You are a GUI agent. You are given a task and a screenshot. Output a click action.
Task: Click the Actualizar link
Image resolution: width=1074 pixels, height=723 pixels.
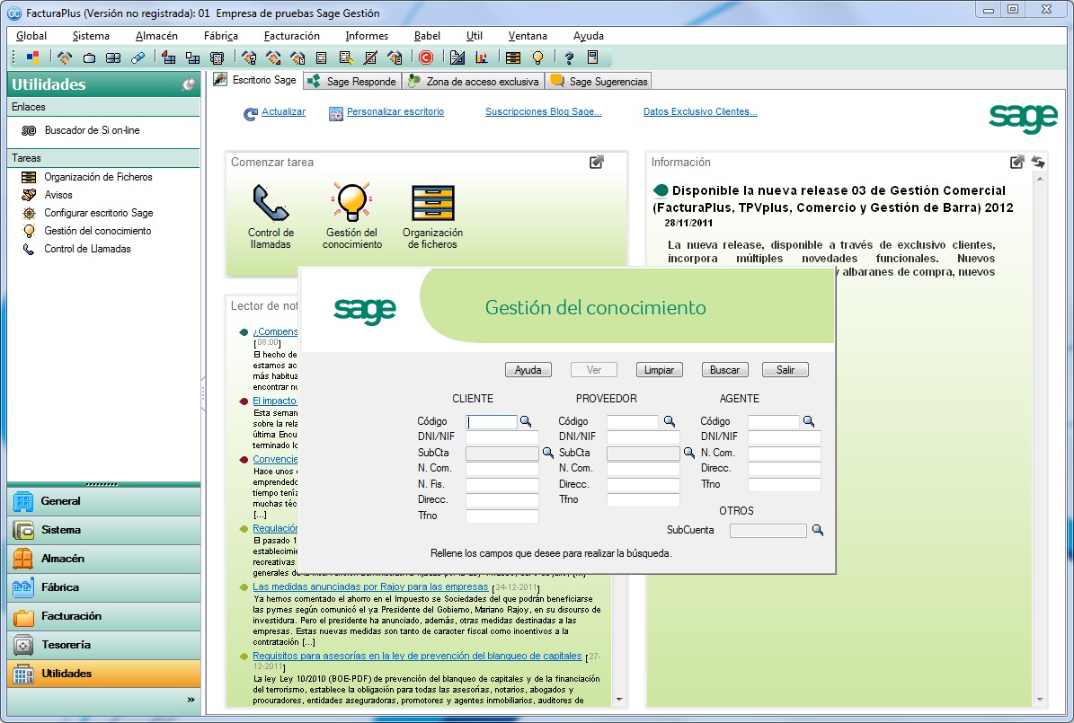click(284, 111)
